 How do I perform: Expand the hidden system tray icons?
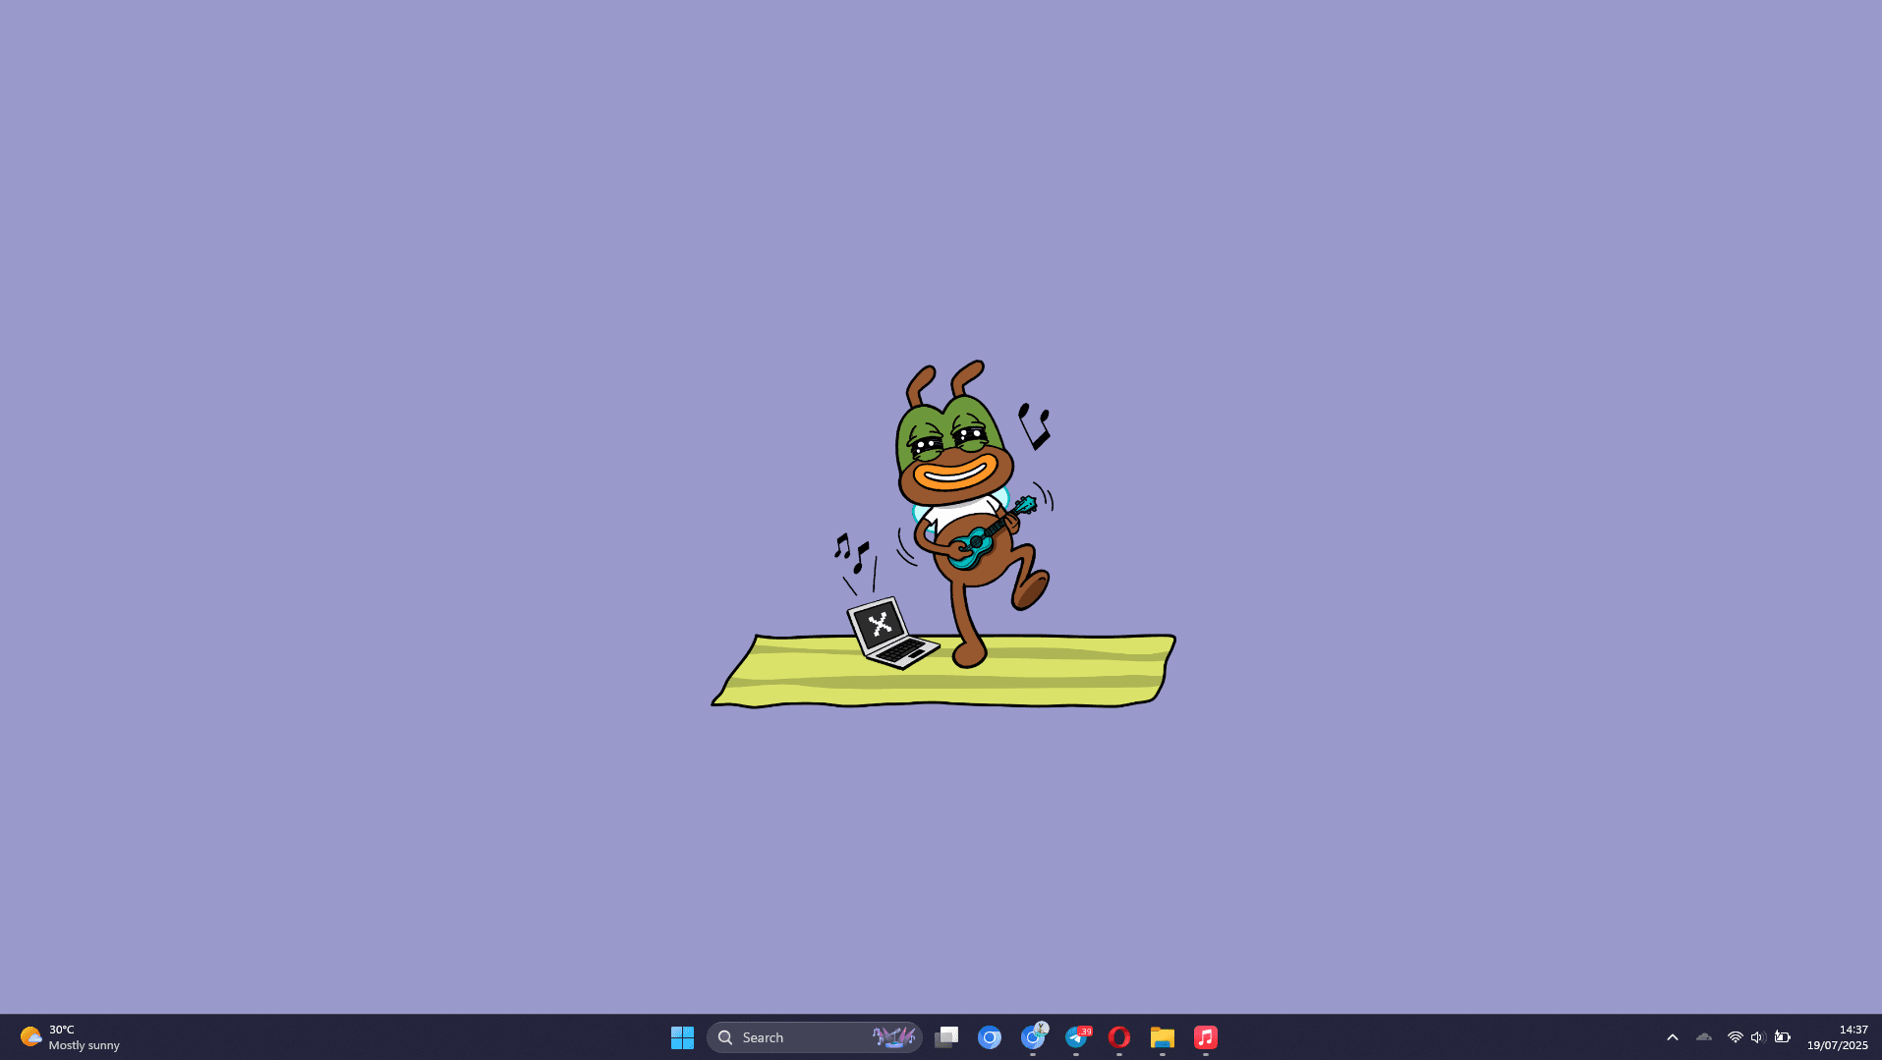tap(1673, 1037)
